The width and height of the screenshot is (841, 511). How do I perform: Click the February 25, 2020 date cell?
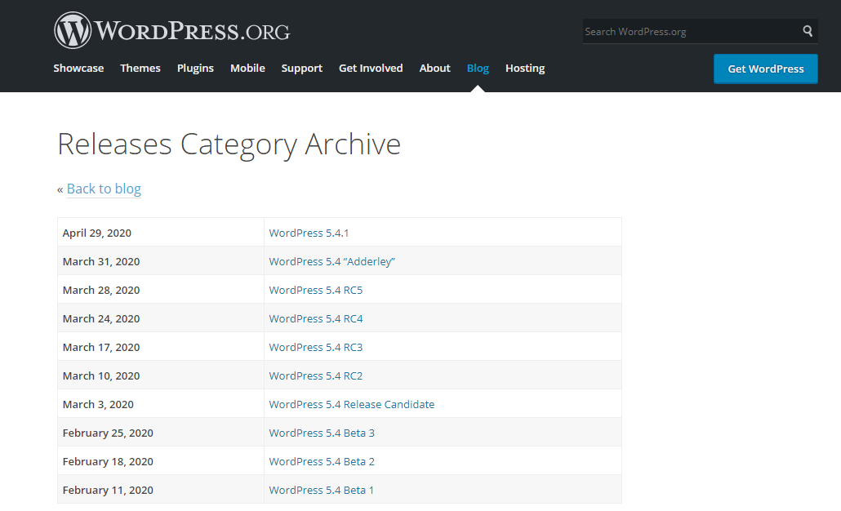[160, 432]
